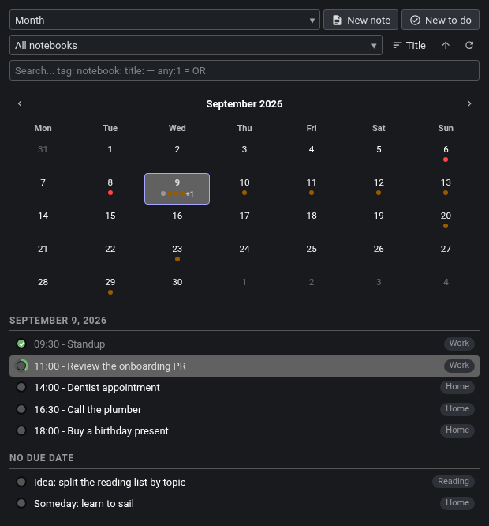Select September 9 in calendar
489x526 pixels.
point(177,189)
